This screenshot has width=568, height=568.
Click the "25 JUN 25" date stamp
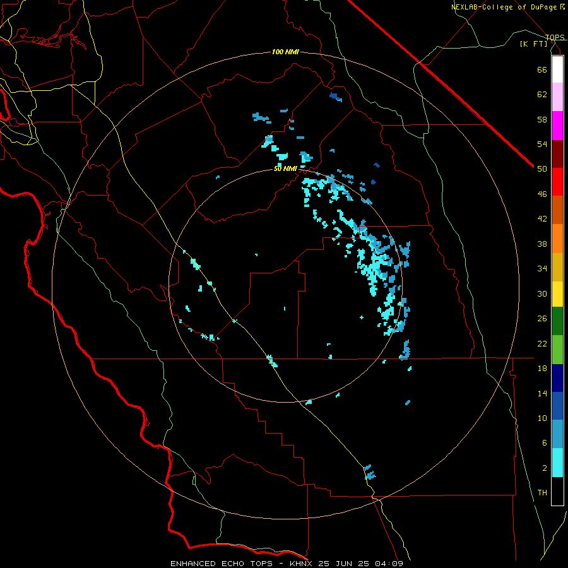click(x=343, y=564)
